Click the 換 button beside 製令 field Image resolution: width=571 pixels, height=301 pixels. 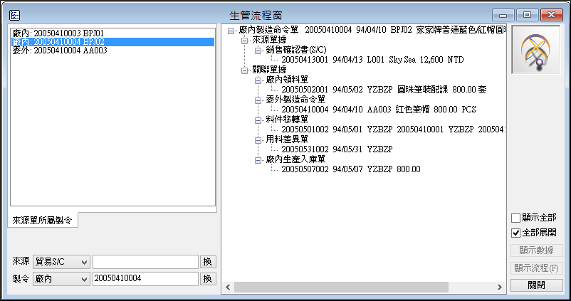(x=207, y=278)
